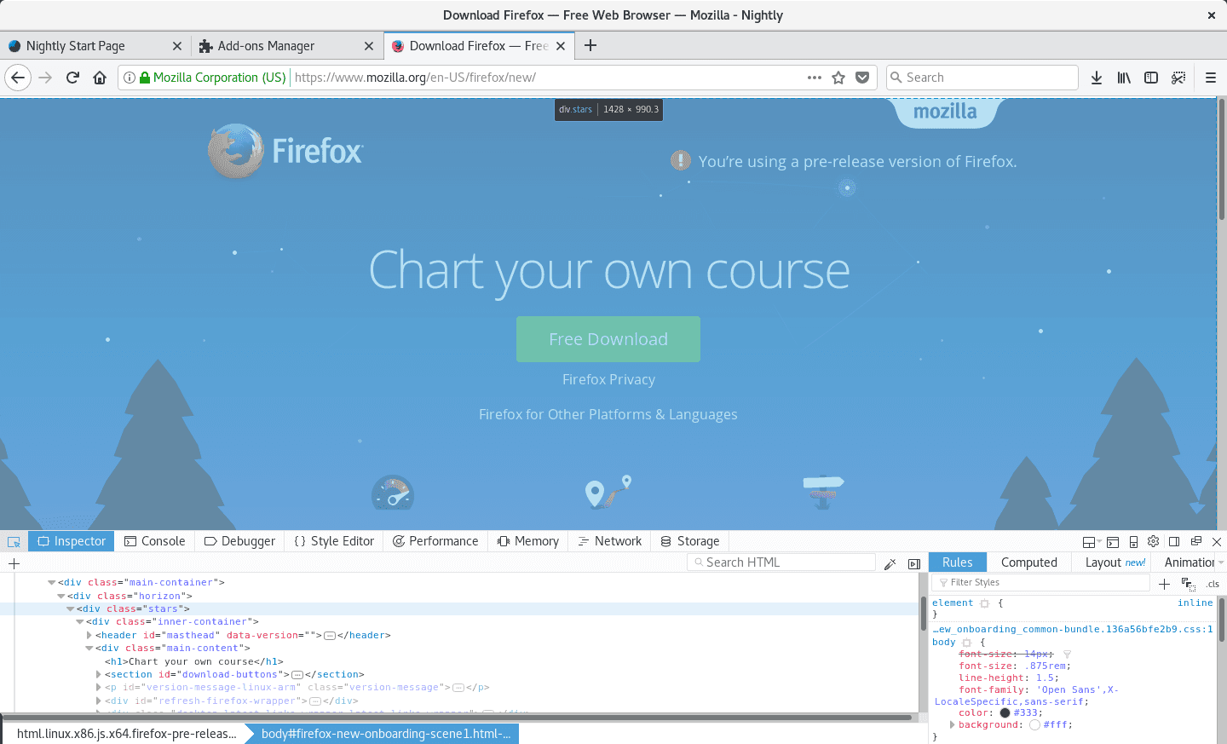
Task: Go to the Home page button
Action: (100, 78)
